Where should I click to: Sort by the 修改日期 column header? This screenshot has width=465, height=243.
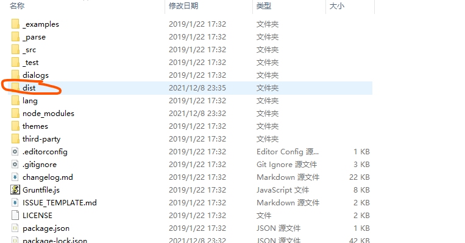[x=183, y=5]
